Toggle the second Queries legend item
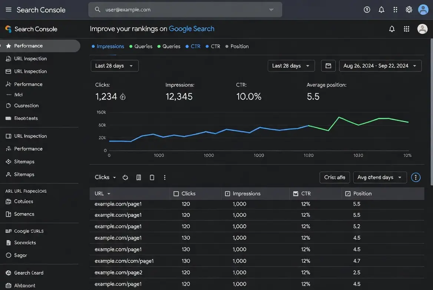This screenshot has width=433, height=290. 169,47
